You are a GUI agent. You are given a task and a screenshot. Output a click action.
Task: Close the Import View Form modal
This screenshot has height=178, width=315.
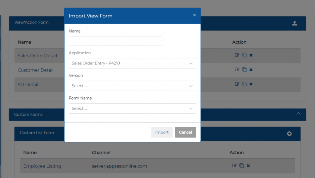pos(194,15)
